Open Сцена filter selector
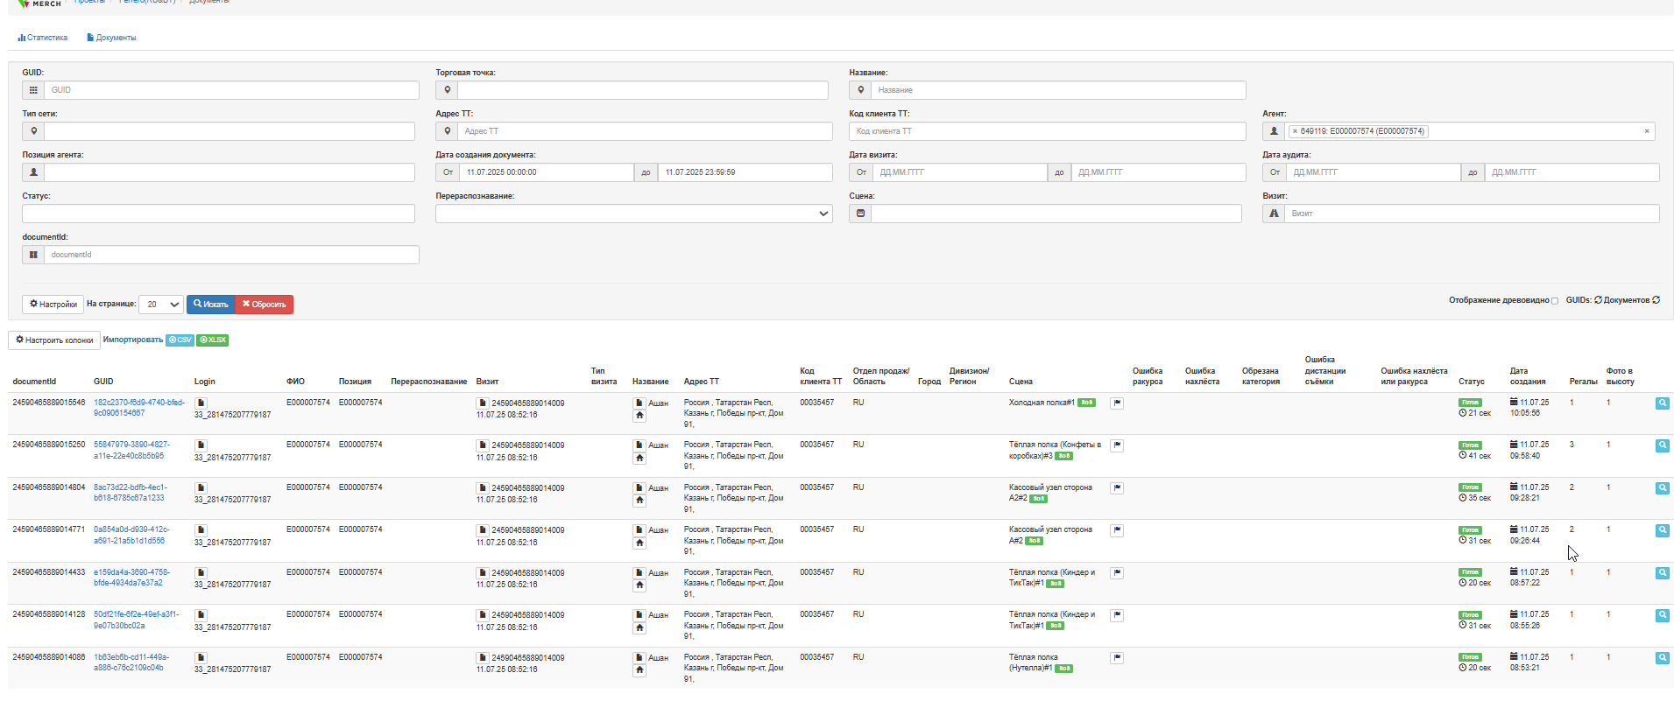The image size is (1674, 708). [1056, 214]
